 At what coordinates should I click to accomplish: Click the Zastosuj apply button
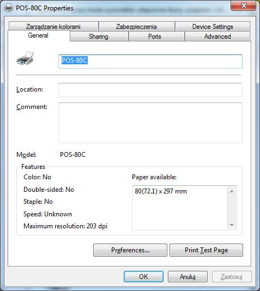232,276
